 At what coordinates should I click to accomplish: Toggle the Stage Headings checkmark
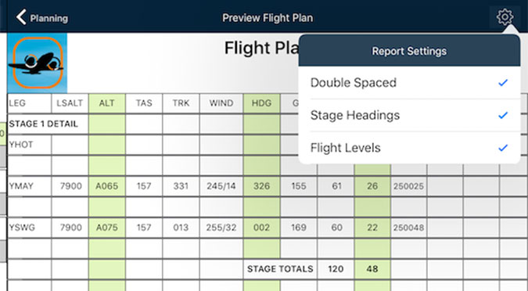pos(503,115)
